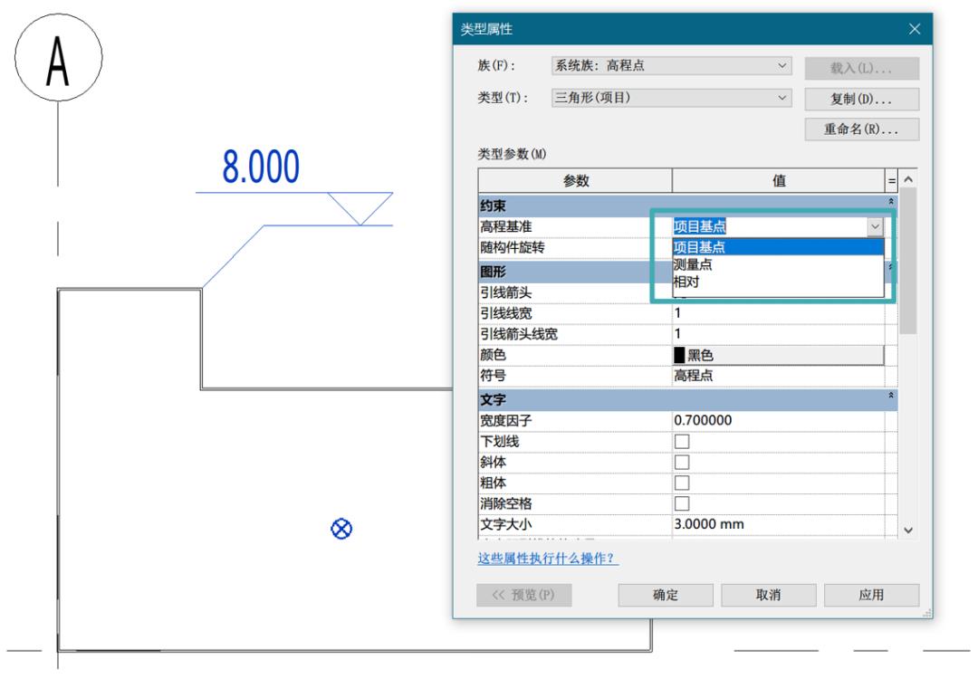Screen dimensions: 978x679
Task: Dismiss the dialog with 取消
Action: click(769, 595)
